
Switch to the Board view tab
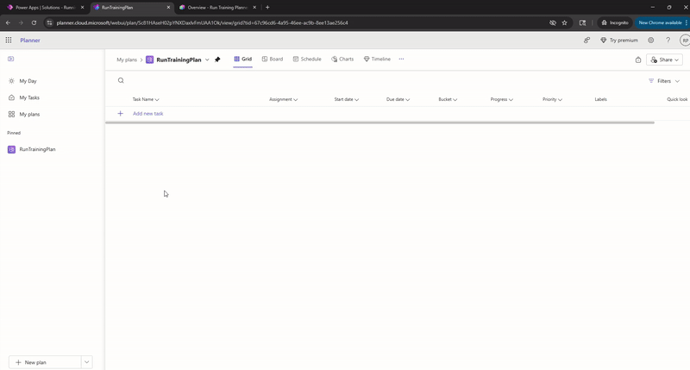pyautogui.click(x=272, y=60)
